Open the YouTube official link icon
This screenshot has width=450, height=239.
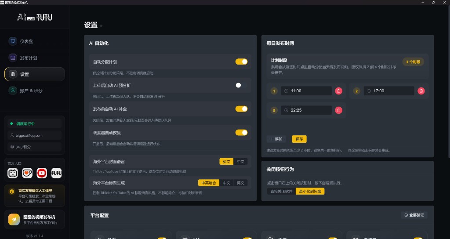(x=42, y=173)
